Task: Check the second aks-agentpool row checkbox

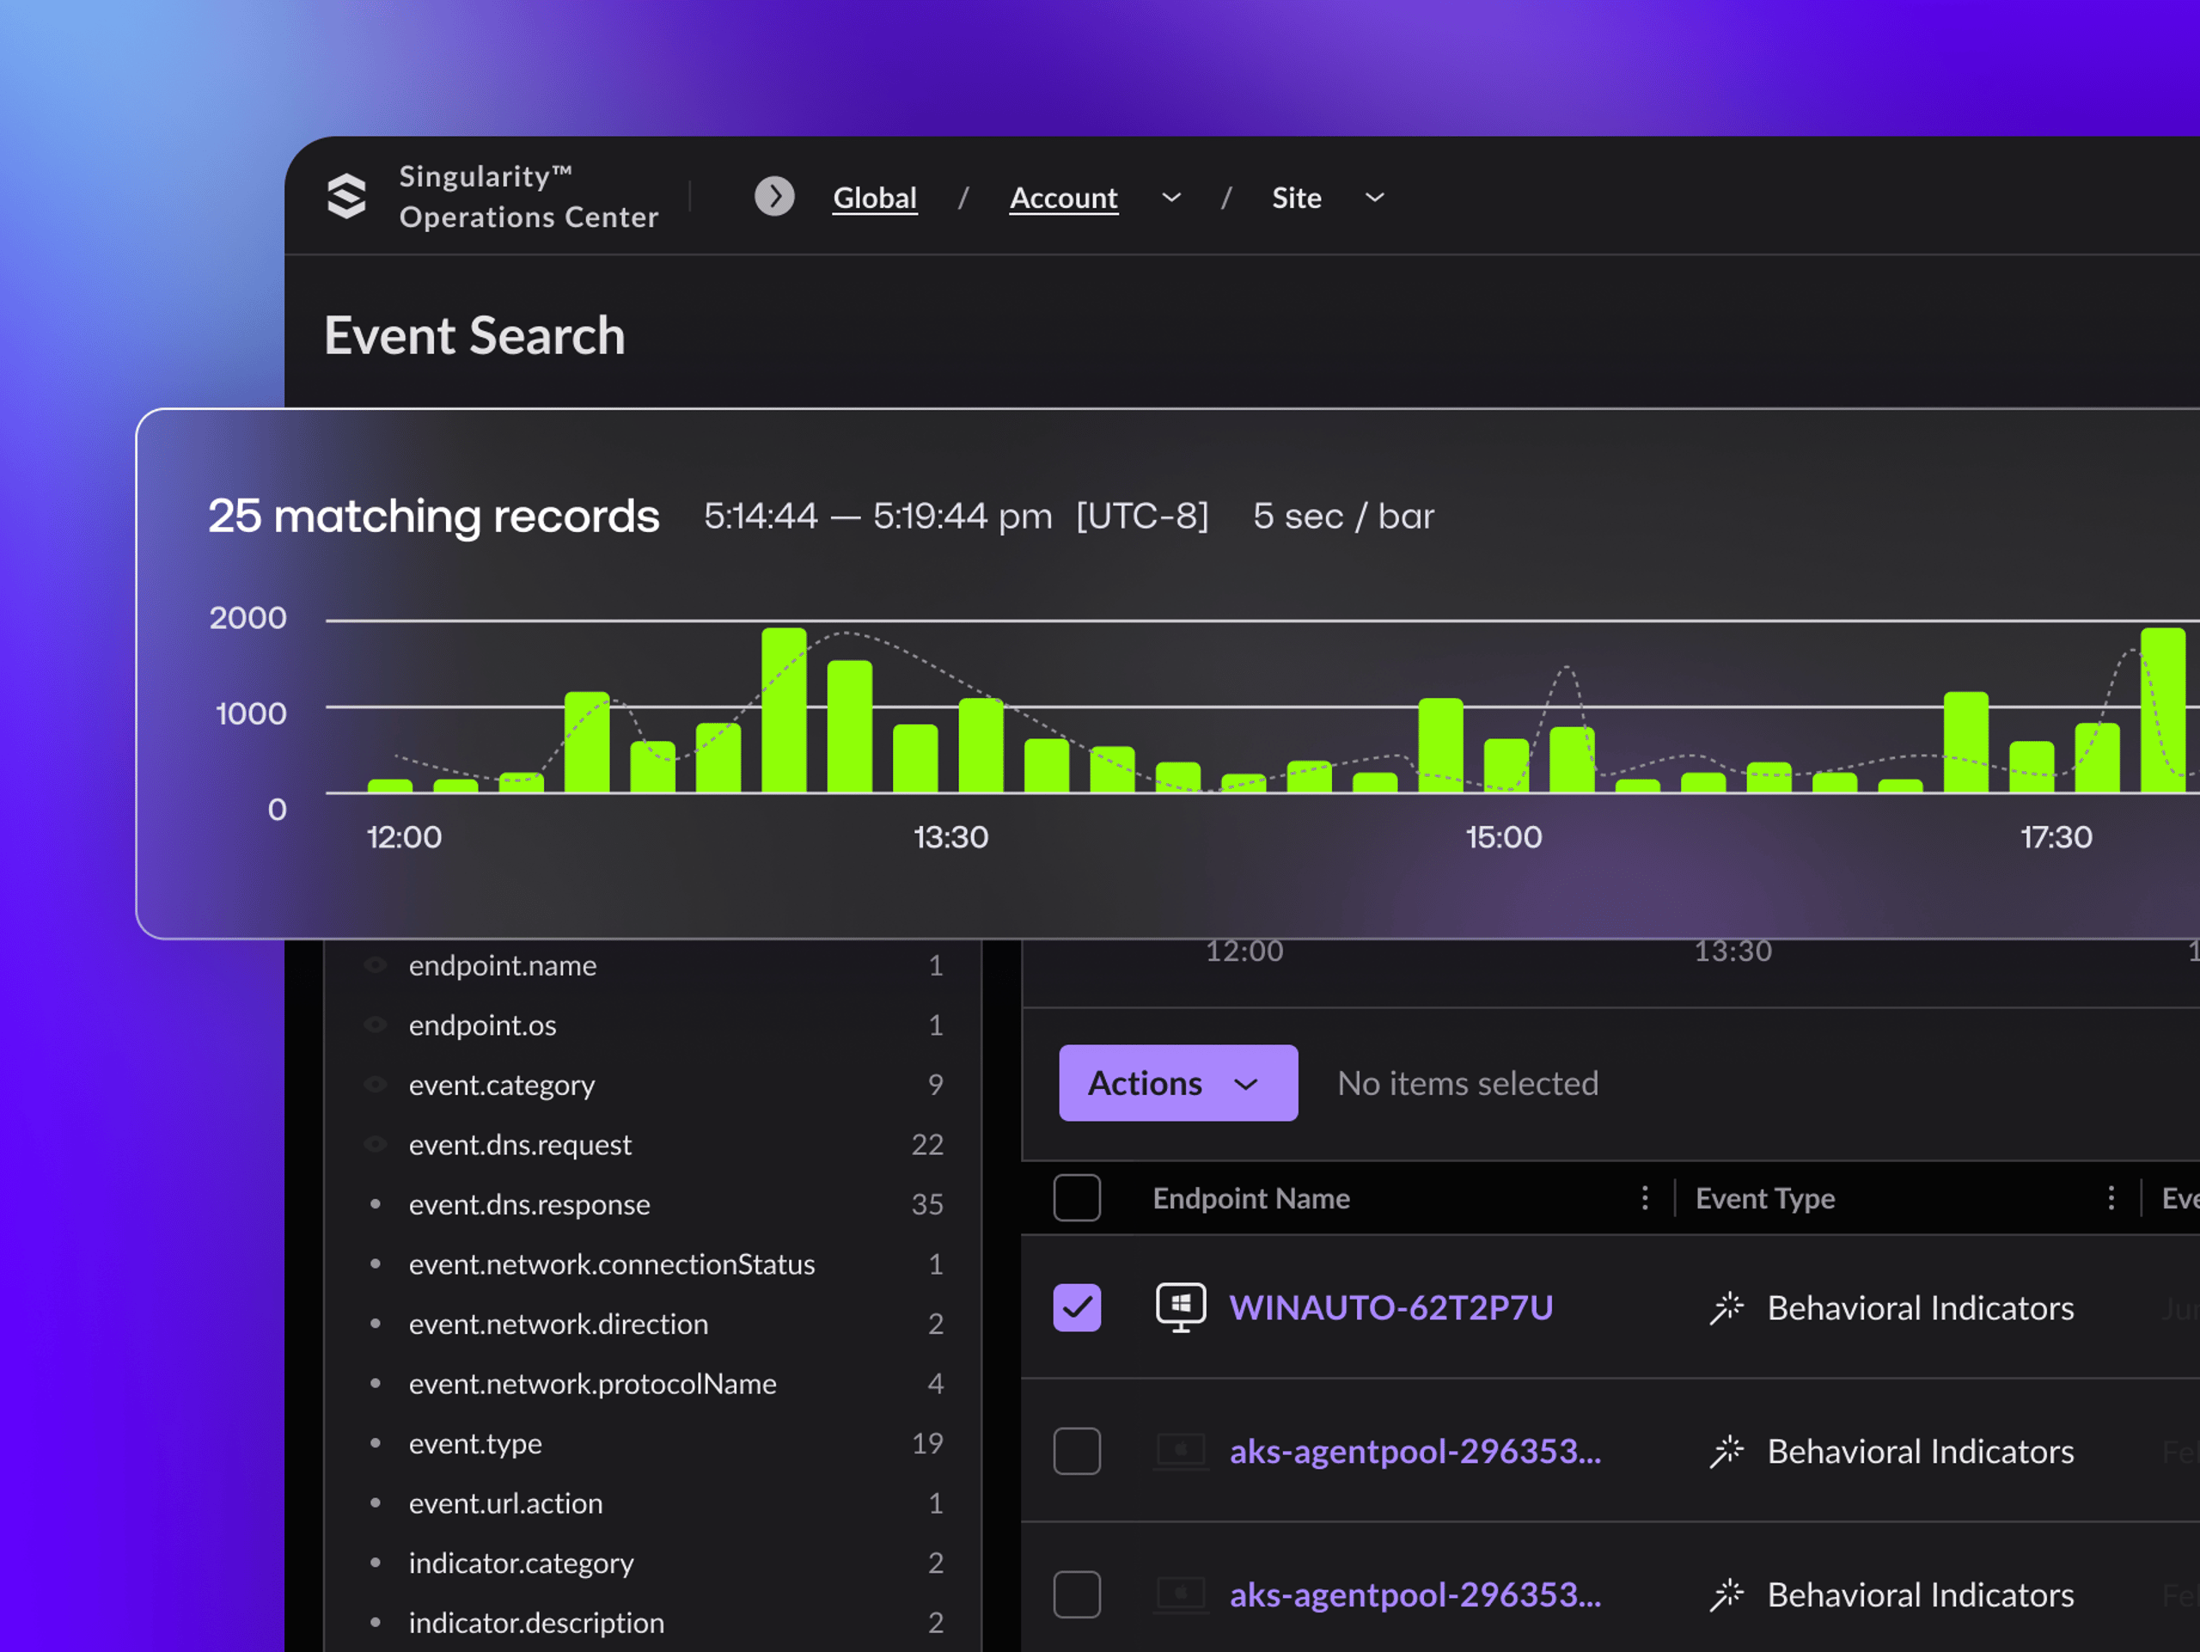Action: coord(1076,1594)
